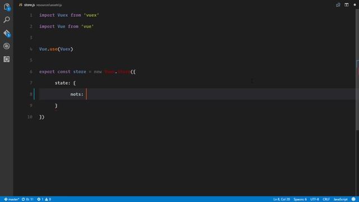Open the Debug view in activity bar
359x202 pixels.
click(7, 46)
